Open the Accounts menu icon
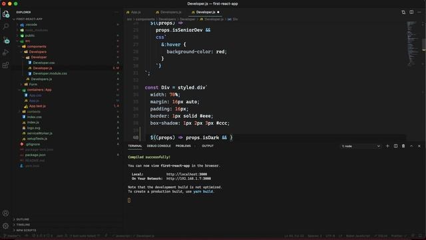Viewport: 426px width, 240px height. point(6,213)
